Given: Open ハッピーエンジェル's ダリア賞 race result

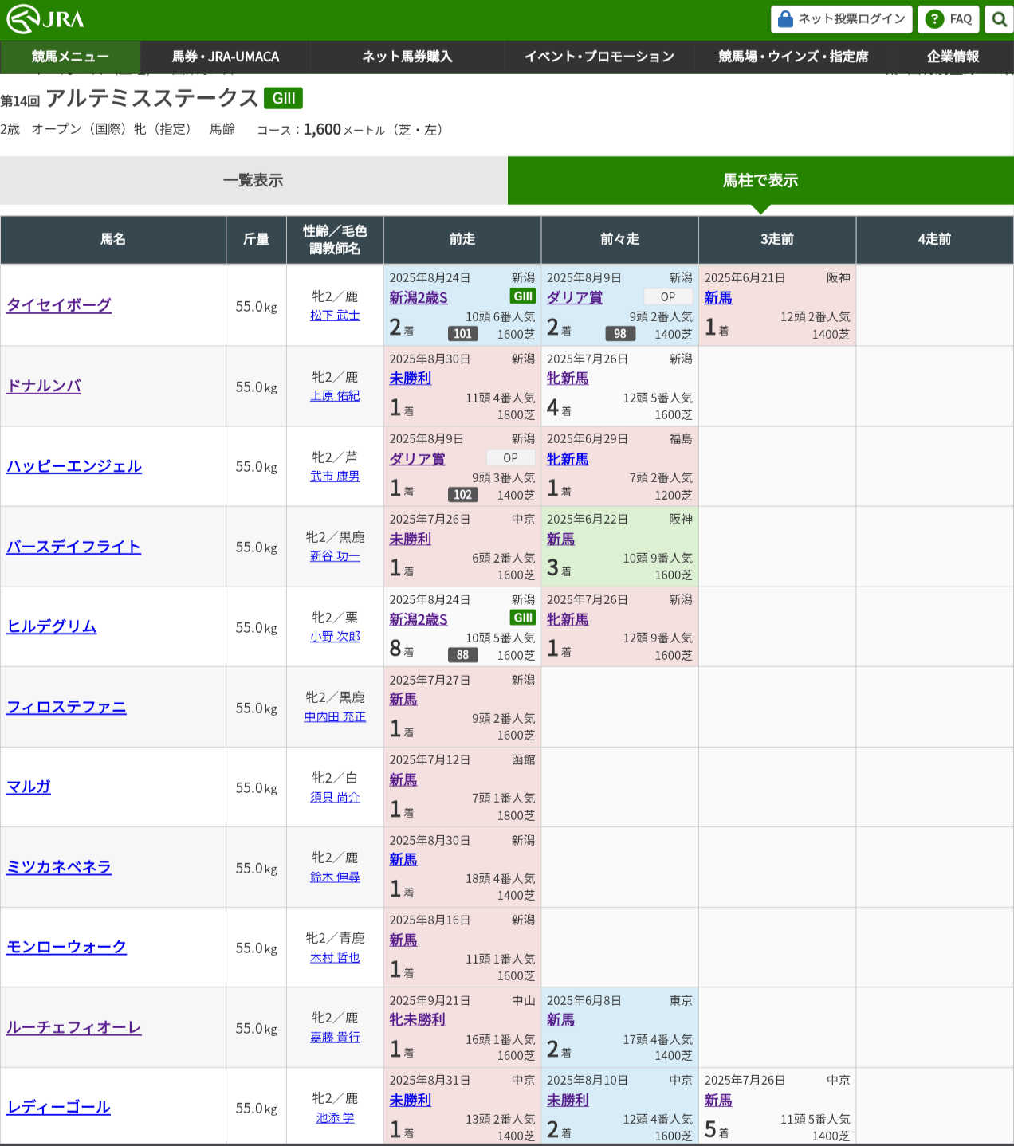Looking at the screenshot, I should point(417,459).
